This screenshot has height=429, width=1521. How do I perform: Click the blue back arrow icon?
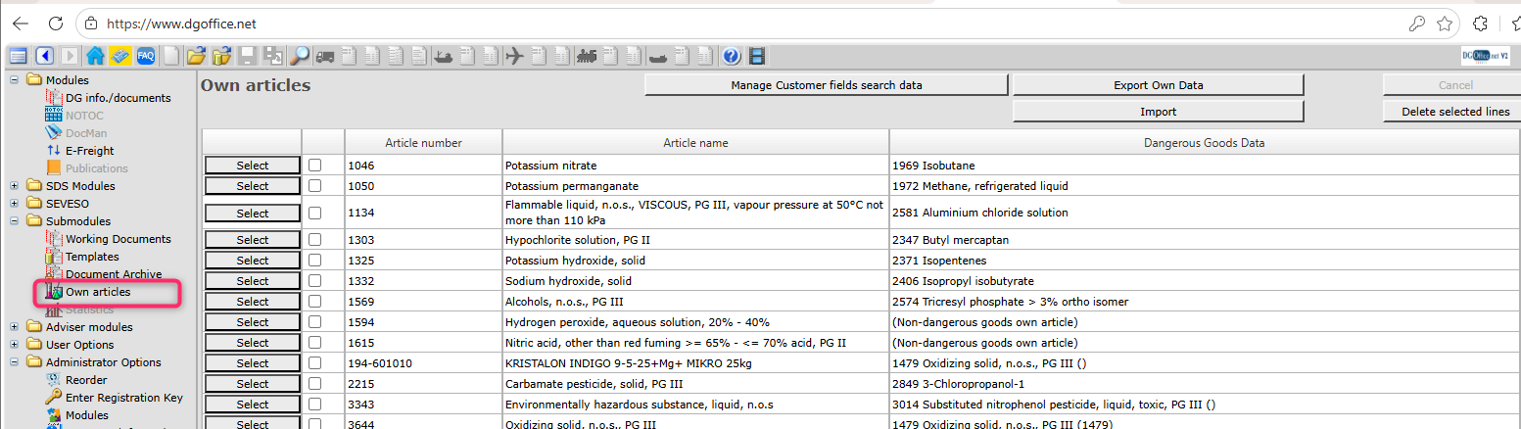(x=45, y=56)
